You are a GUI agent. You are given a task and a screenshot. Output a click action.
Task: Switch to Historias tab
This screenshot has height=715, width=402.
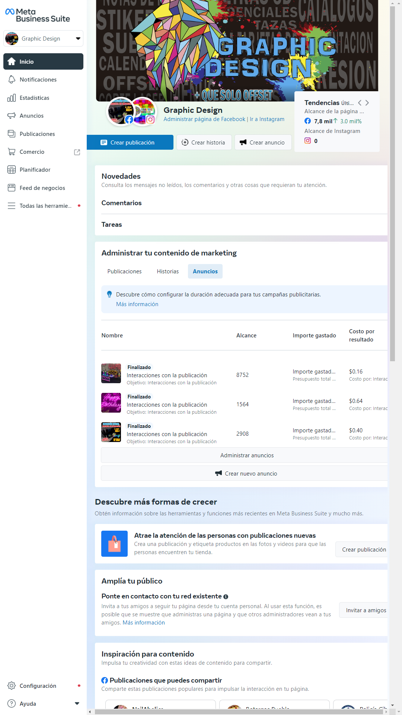point(168,271)
